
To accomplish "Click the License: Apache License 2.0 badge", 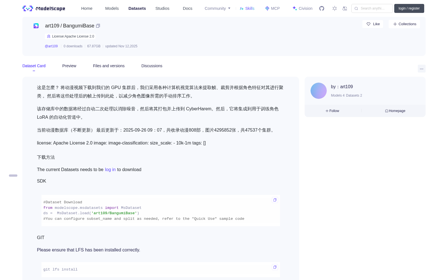I will point(70,36).
